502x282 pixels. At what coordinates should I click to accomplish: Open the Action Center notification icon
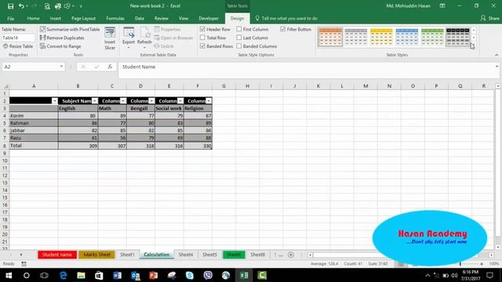[489, 275]
